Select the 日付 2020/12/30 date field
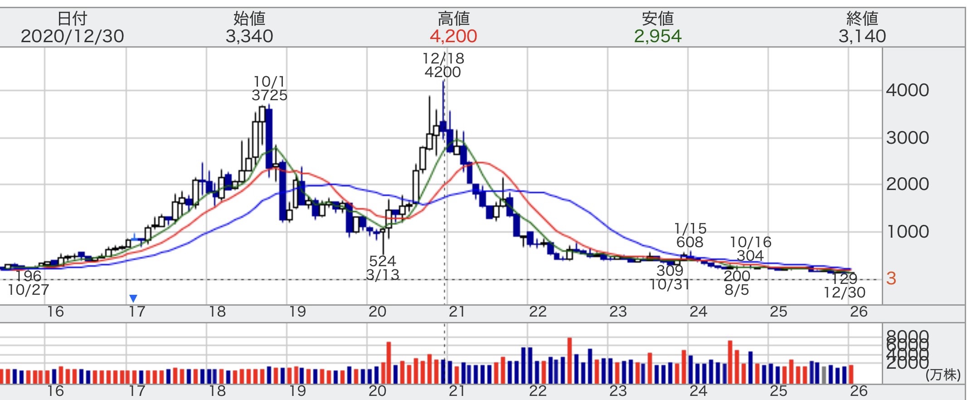 73,28
